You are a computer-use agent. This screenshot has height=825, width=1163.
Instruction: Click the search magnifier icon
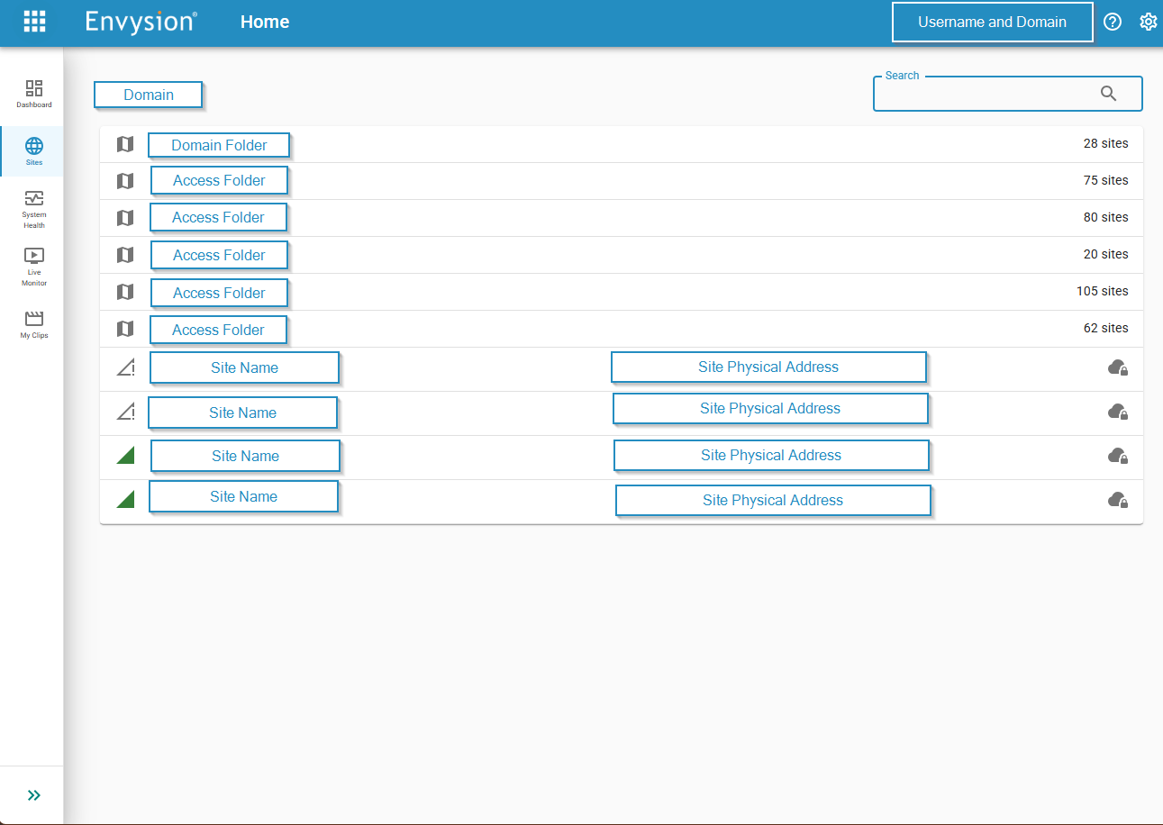1109,94
